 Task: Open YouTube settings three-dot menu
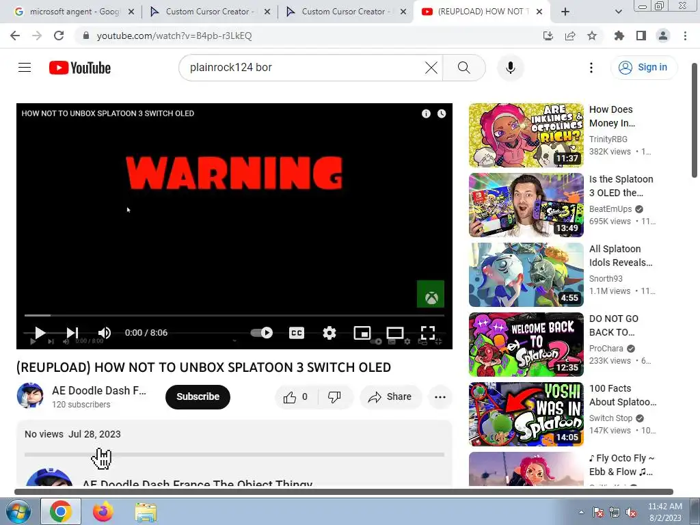591,68
